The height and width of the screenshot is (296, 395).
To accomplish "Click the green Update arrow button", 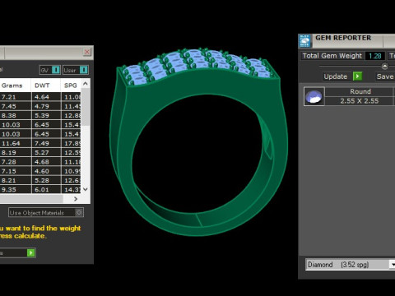I will pyautogui.click(x=357, y=76).
